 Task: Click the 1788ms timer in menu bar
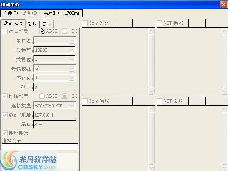pos(72,13)
